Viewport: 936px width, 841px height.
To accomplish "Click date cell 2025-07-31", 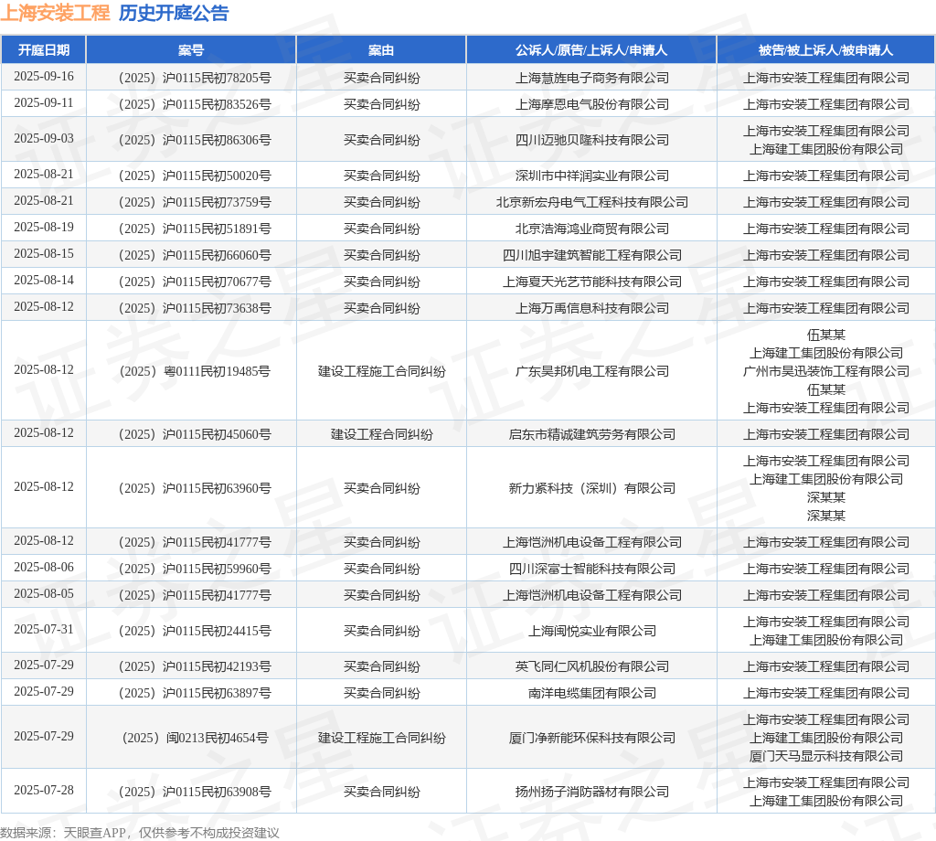I will (x=44, y=630).
